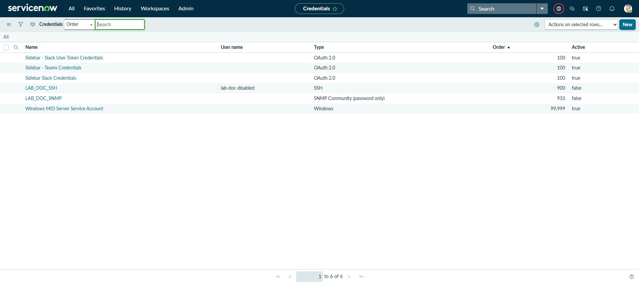This screenshot has width=639, height=284.
Task: Open LAB_DOC_SNMP credential record
Action: click(x=44, y=98)
